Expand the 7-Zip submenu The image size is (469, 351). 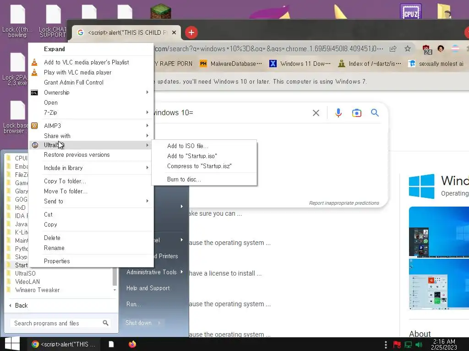pyautogui.click(x=91, y=112)
